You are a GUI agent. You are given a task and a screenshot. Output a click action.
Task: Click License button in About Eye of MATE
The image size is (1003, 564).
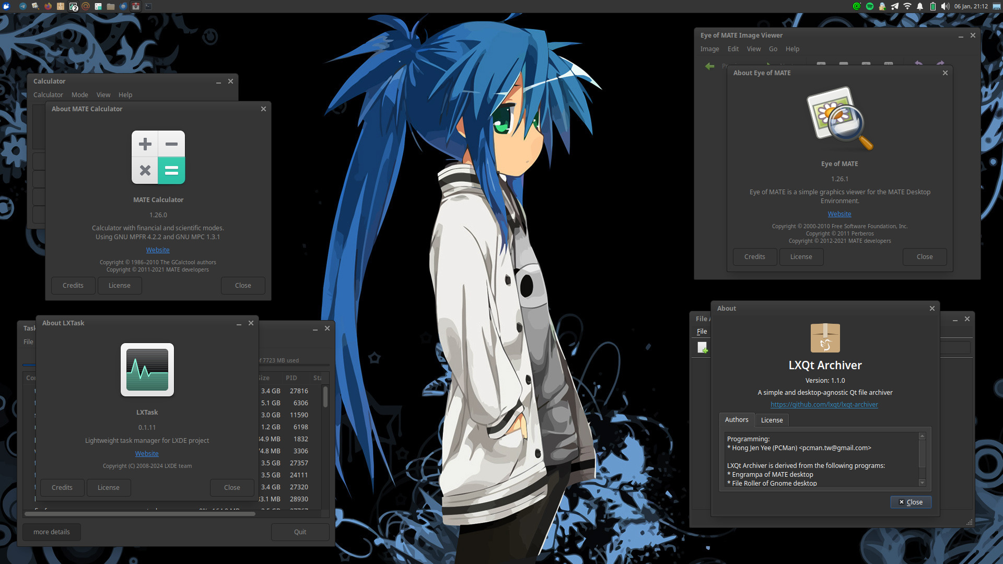click(801, 256)
